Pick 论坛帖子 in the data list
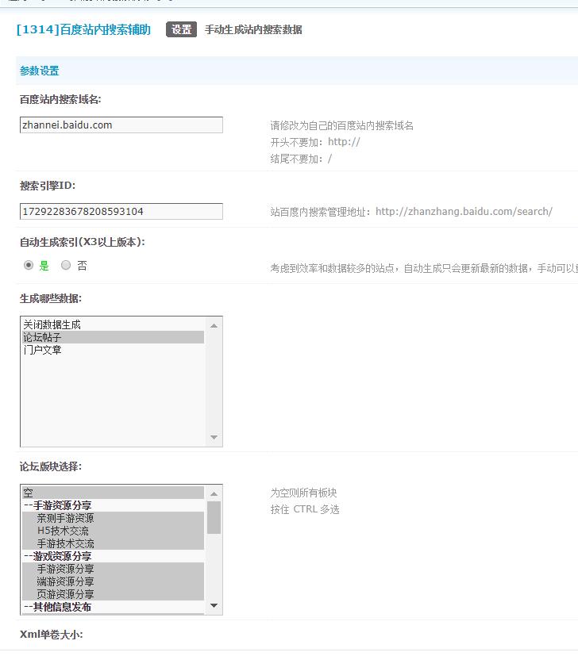This screenshot has width=578, height=656. point(42,337)
